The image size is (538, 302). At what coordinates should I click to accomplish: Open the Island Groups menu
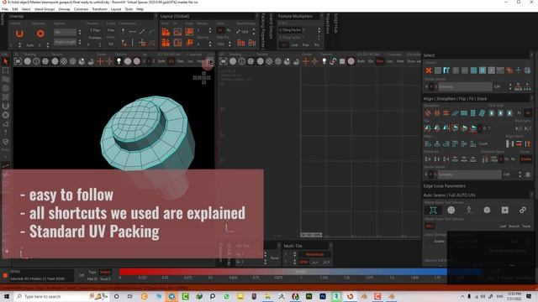coord(45,9)
